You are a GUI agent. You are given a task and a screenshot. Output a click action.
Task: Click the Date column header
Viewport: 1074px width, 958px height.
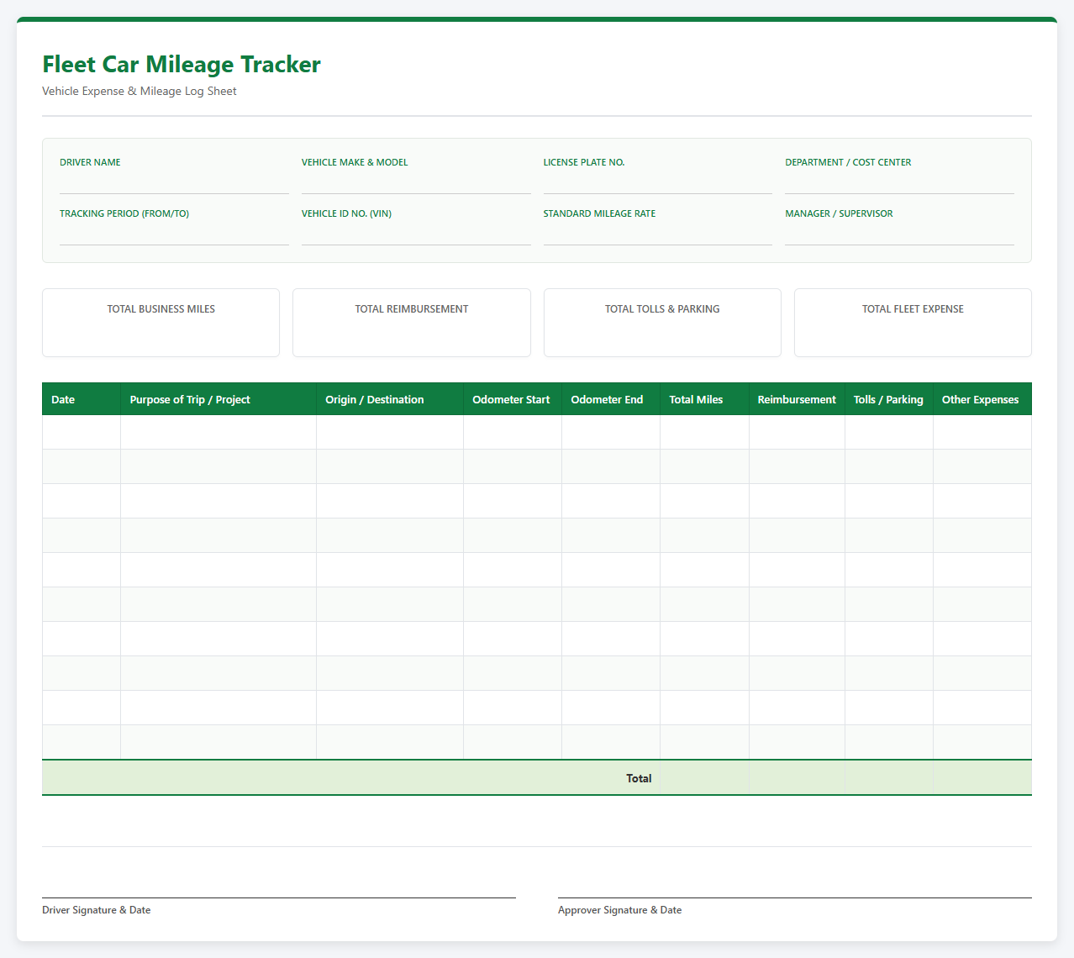pyautogui.click(x=82, y=399)
